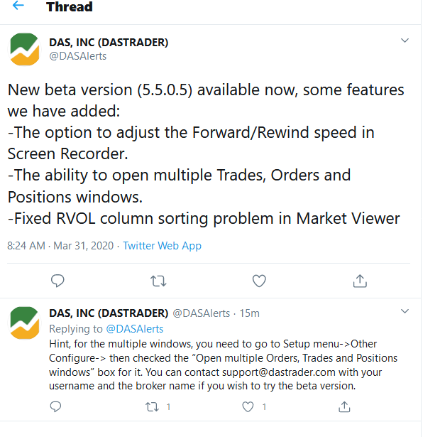Retweet the hint reply tweet
This screenshot has height=437, width=440.
(151, 407)
